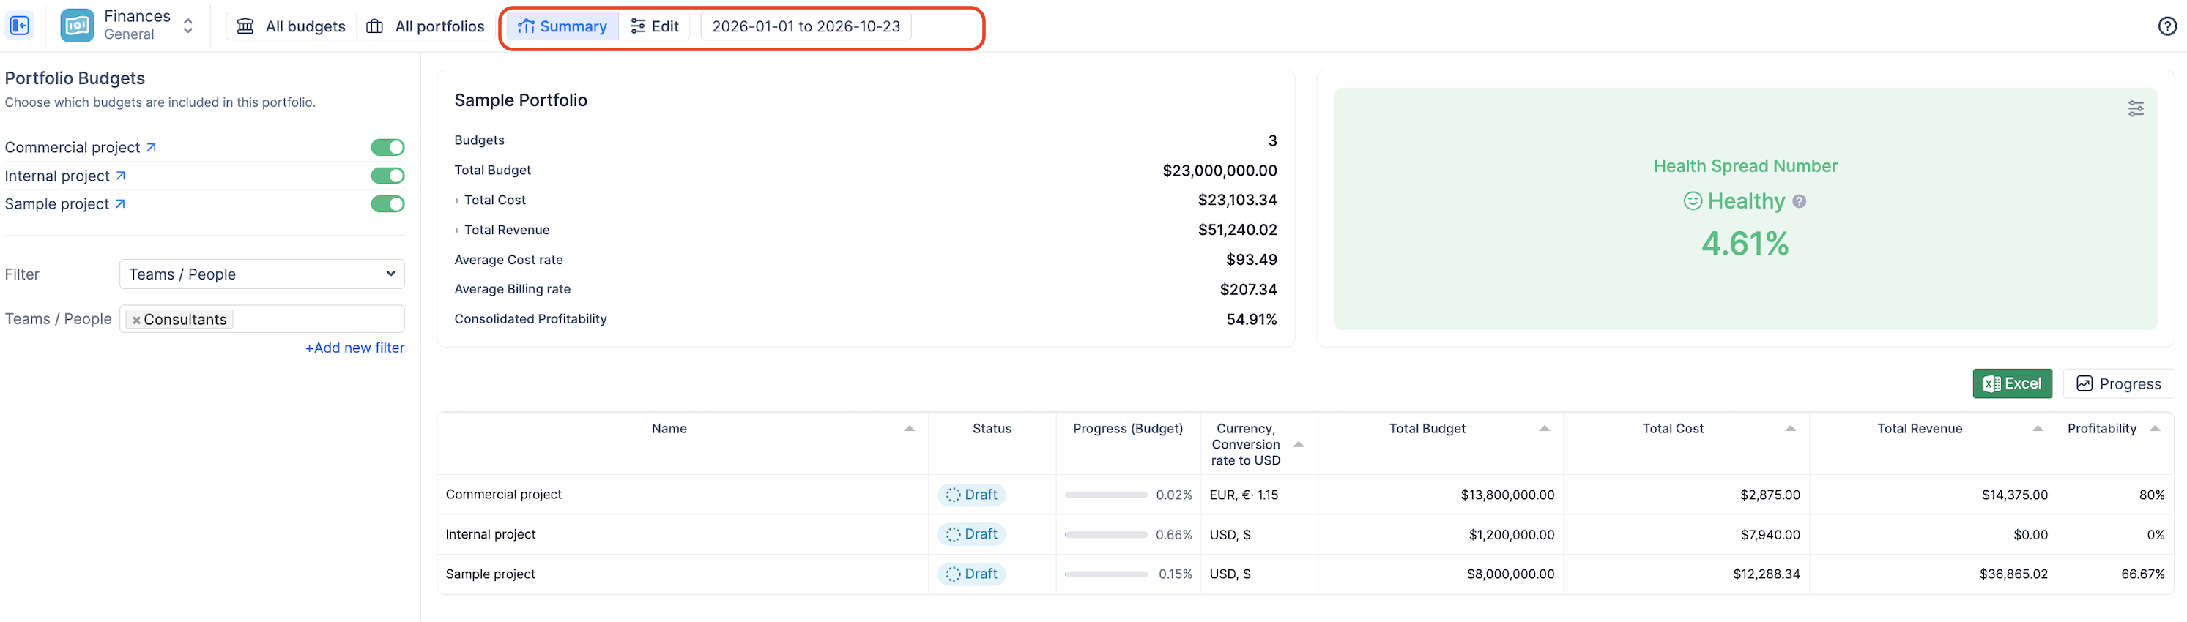Open the help question mark icon
This screenshot has width=2187, height=622.
pos(2166,26)
